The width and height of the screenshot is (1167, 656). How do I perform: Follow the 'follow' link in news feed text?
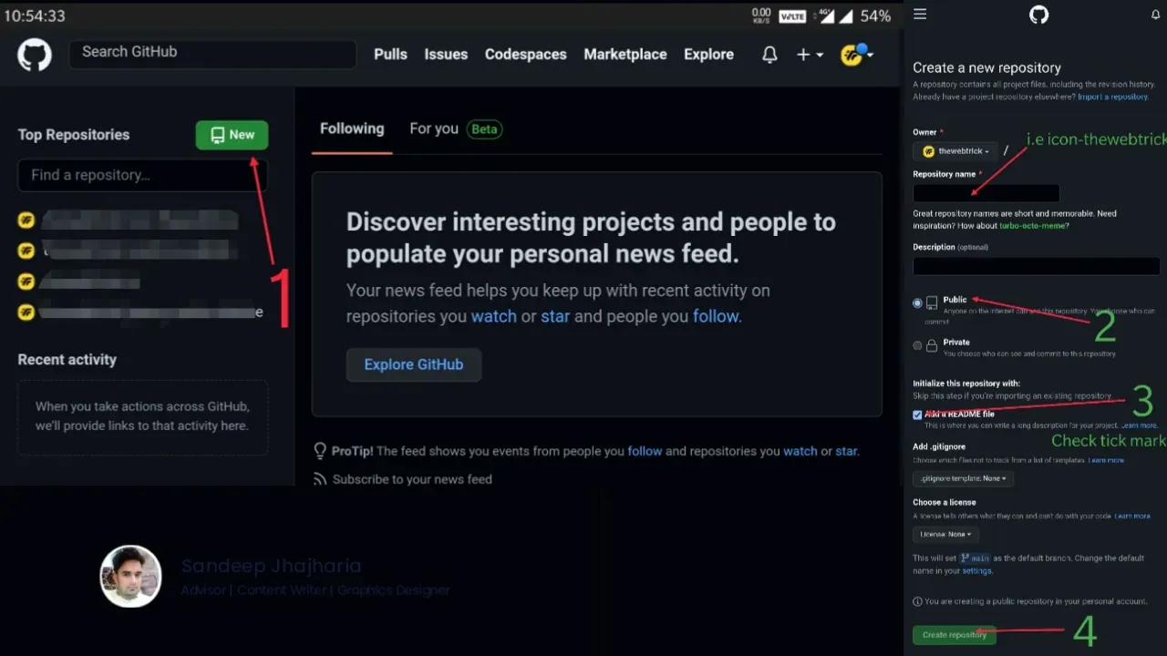coord(716,316)
